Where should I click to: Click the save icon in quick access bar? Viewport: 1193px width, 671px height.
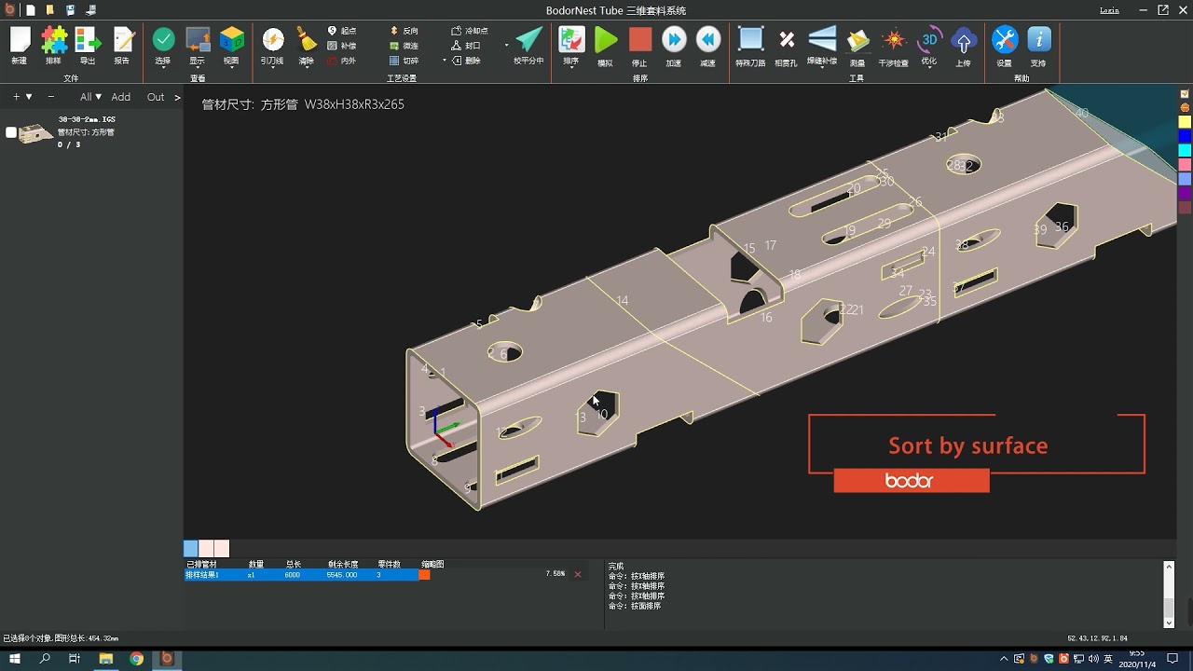(x=70, y=10)
